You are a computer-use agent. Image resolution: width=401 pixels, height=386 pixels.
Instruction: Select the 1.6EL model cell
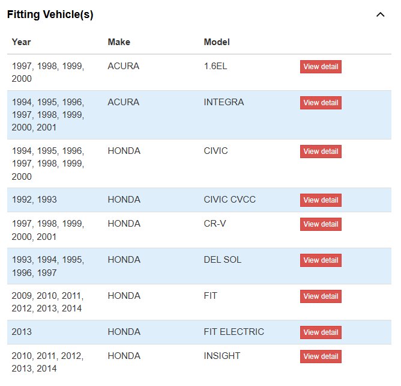[x=216, y=66]
